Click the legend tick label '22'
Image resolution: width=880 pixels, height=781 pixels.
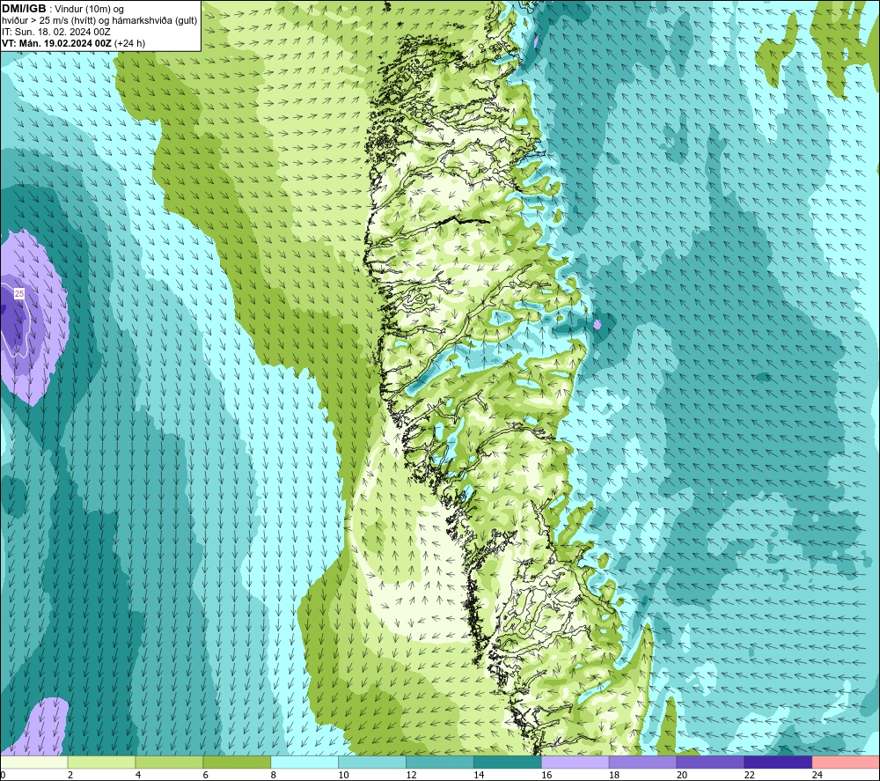pyautogui.click(x=749, y=775)
